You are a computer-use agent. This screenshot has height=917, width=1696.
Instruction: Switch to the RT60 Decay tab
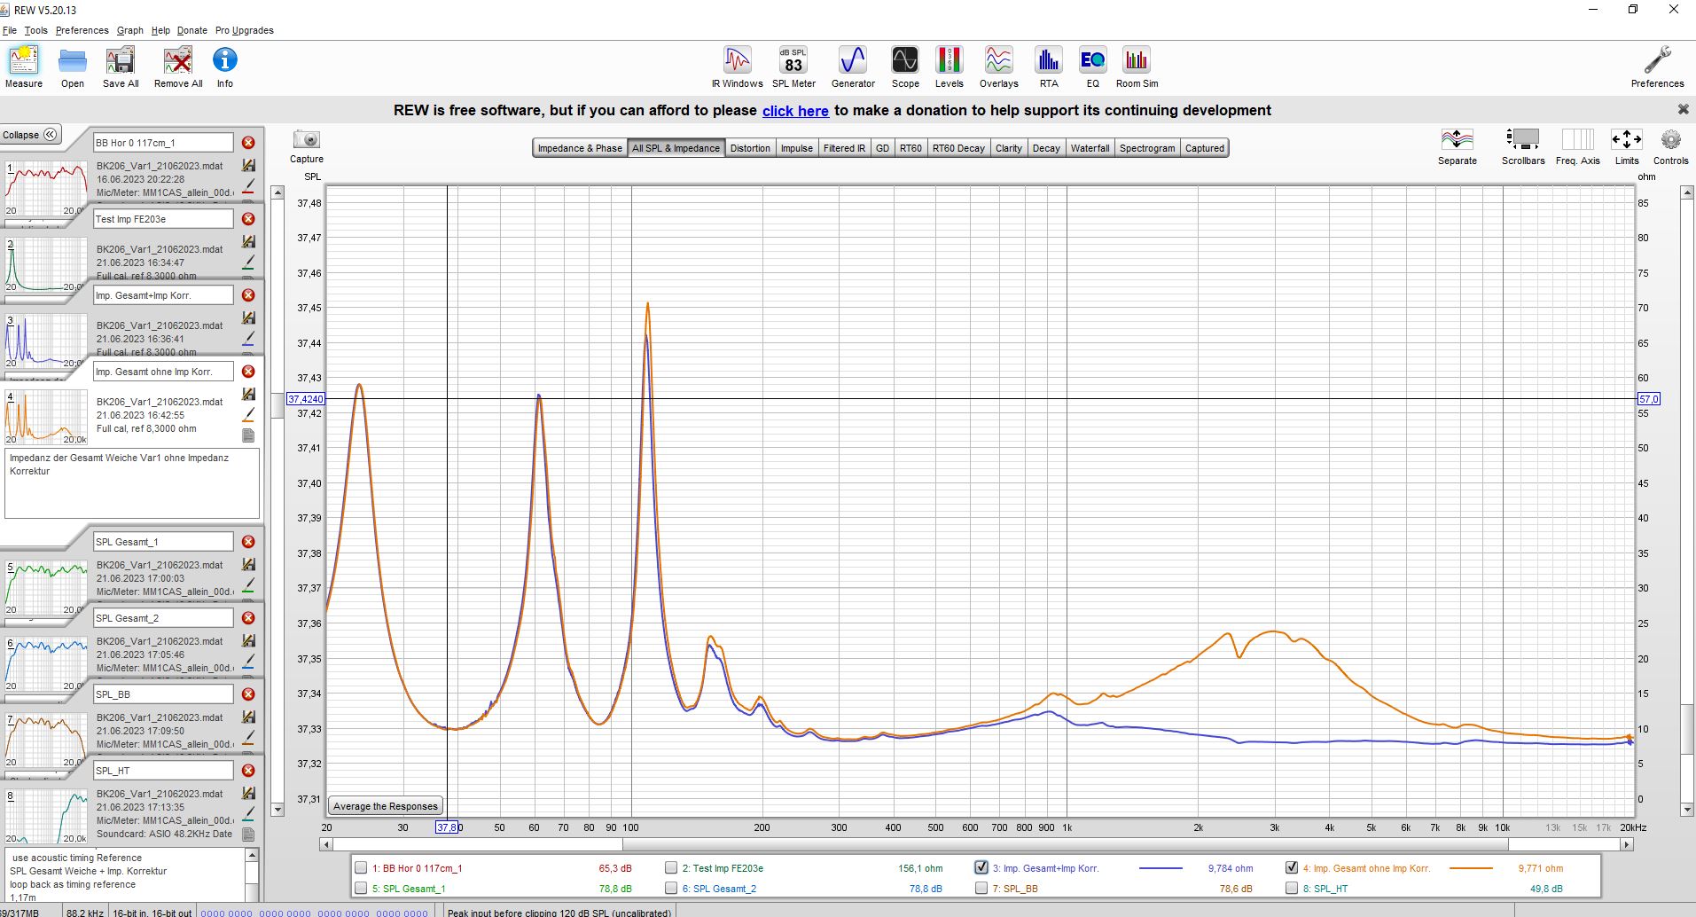(958, 148)
